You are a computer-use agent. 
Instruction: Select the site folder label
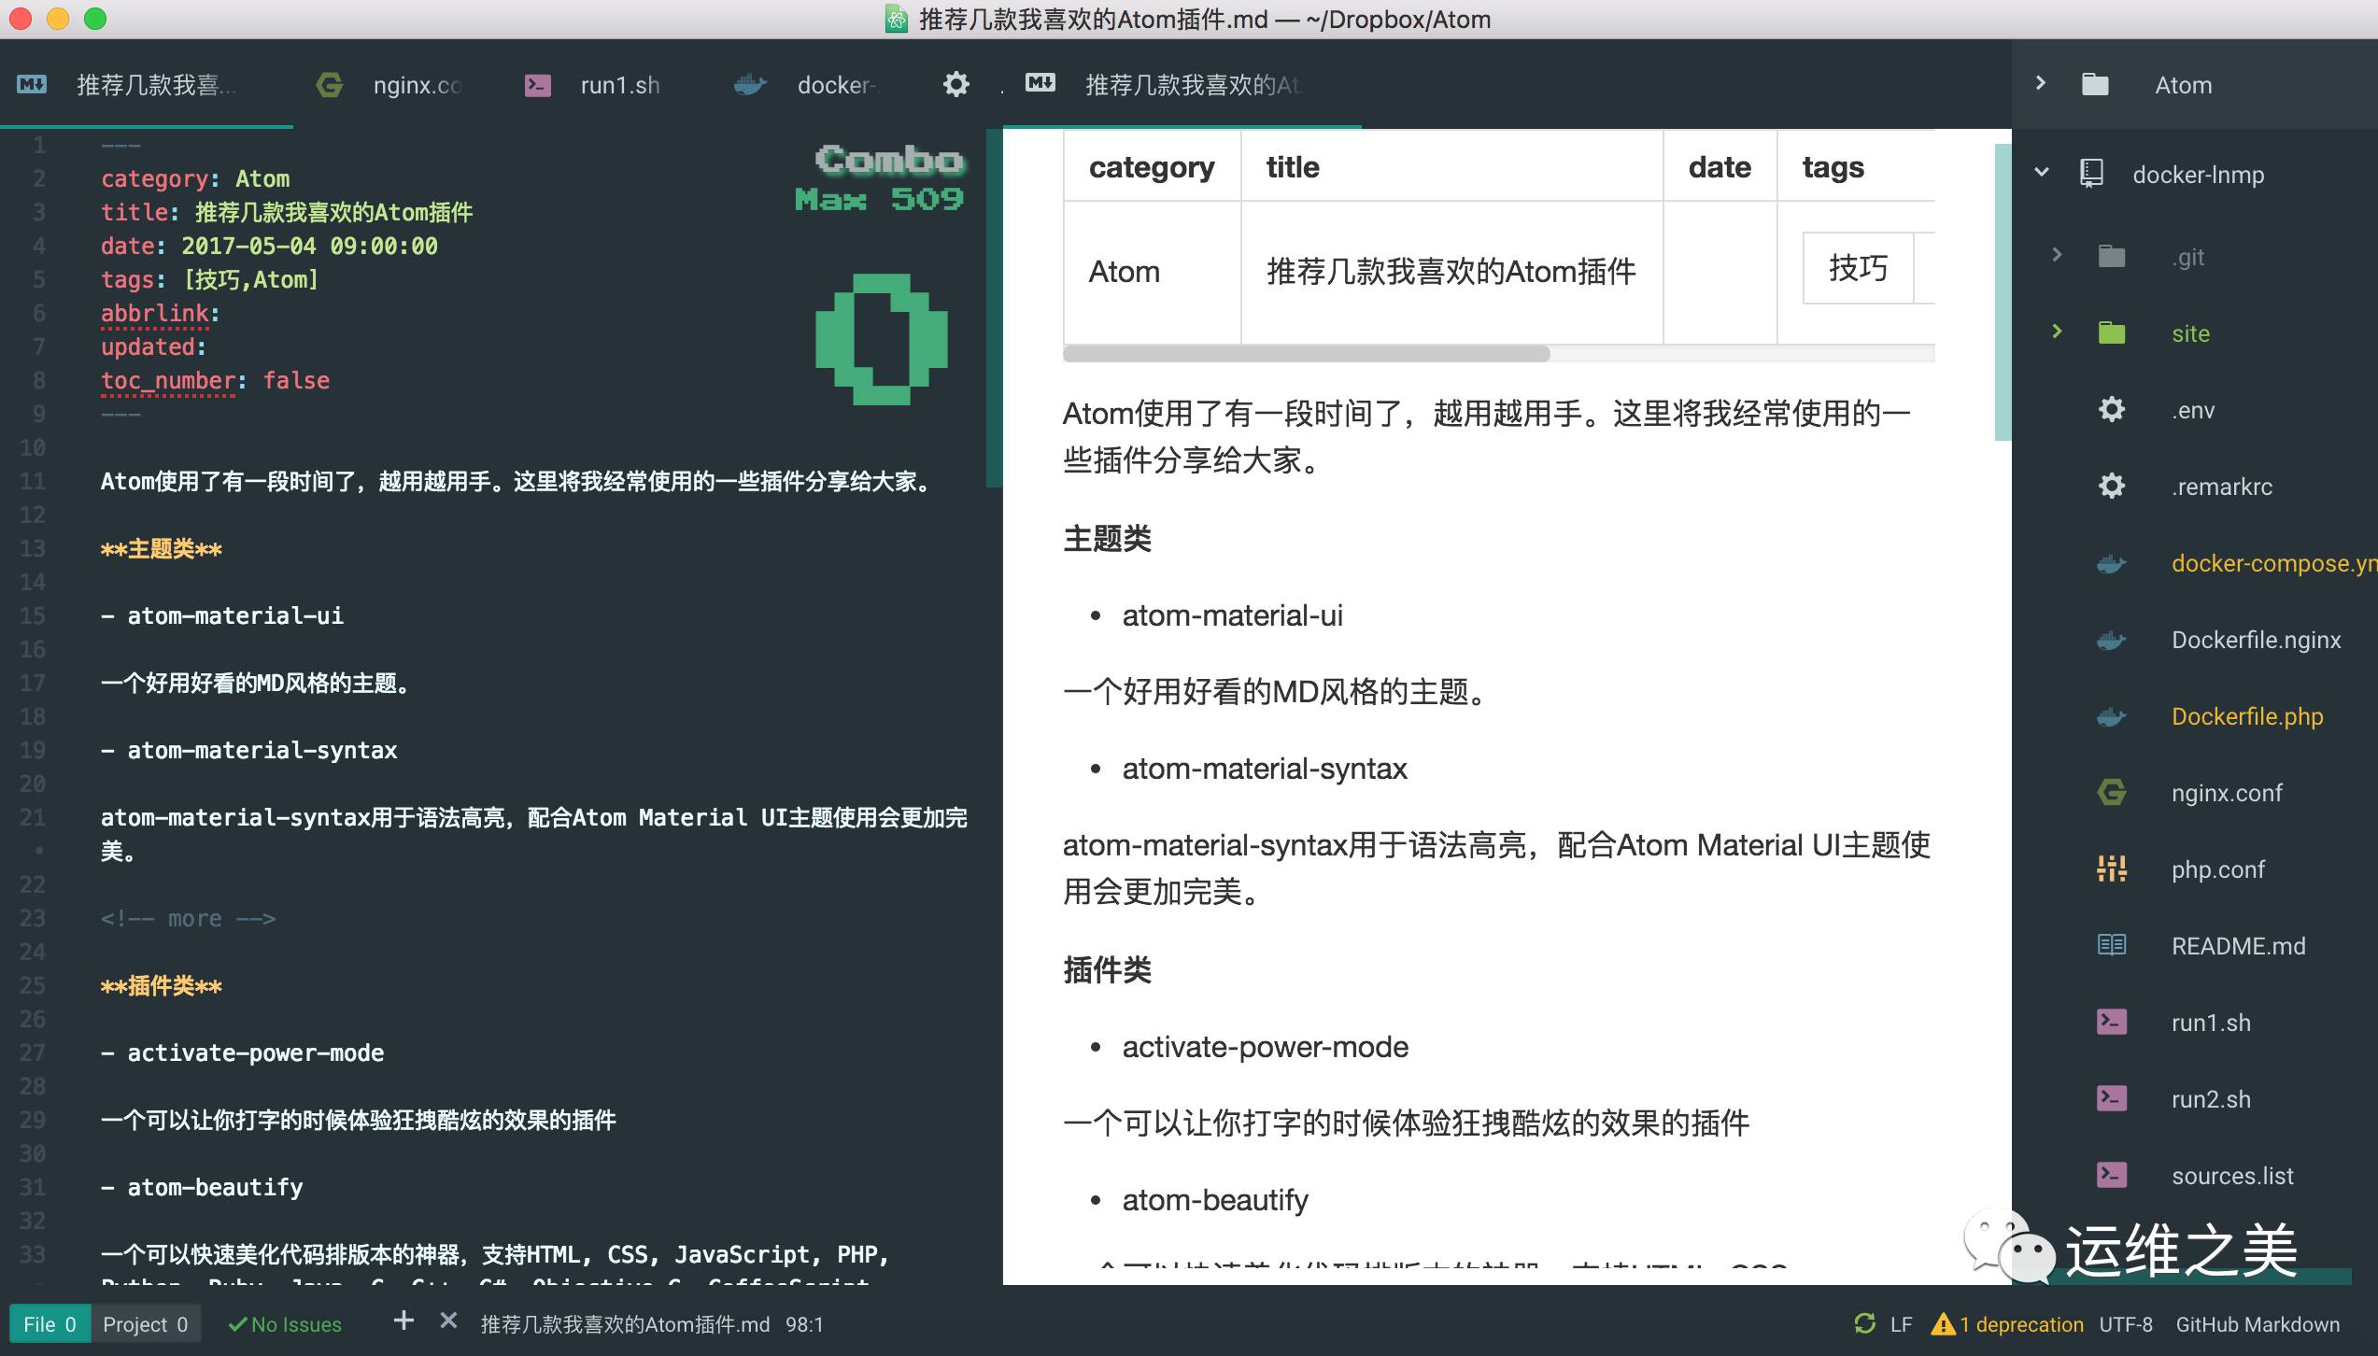tap(2190, 333)
